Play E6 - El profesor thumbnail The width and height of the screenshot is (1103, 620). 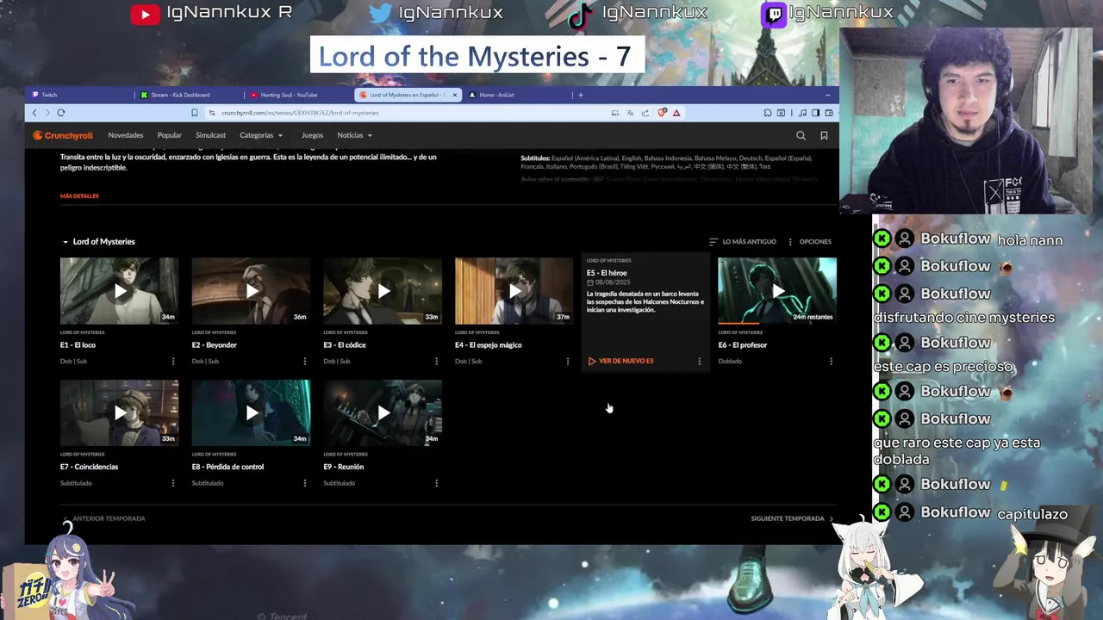point(777,291)
